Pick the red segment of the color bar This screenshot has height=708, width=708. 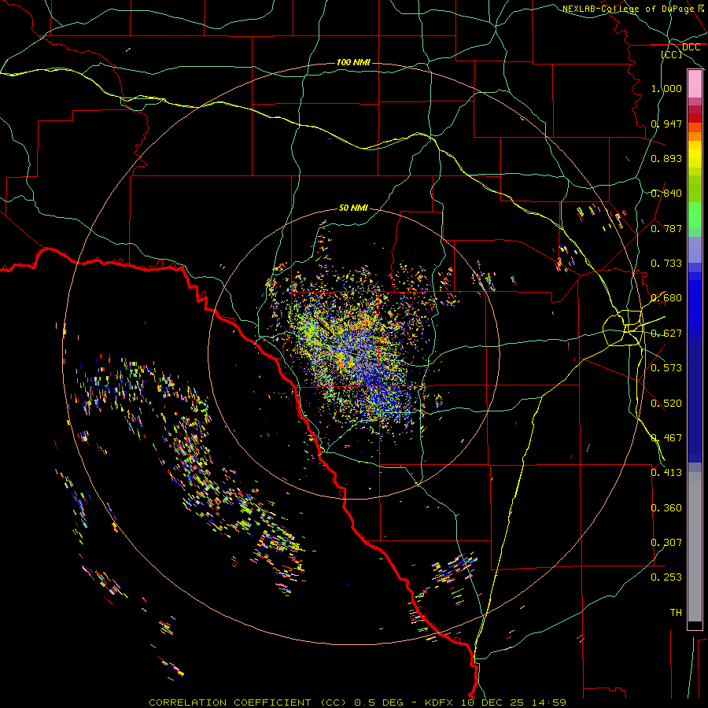pyautogui.click(x=695, y=118)
